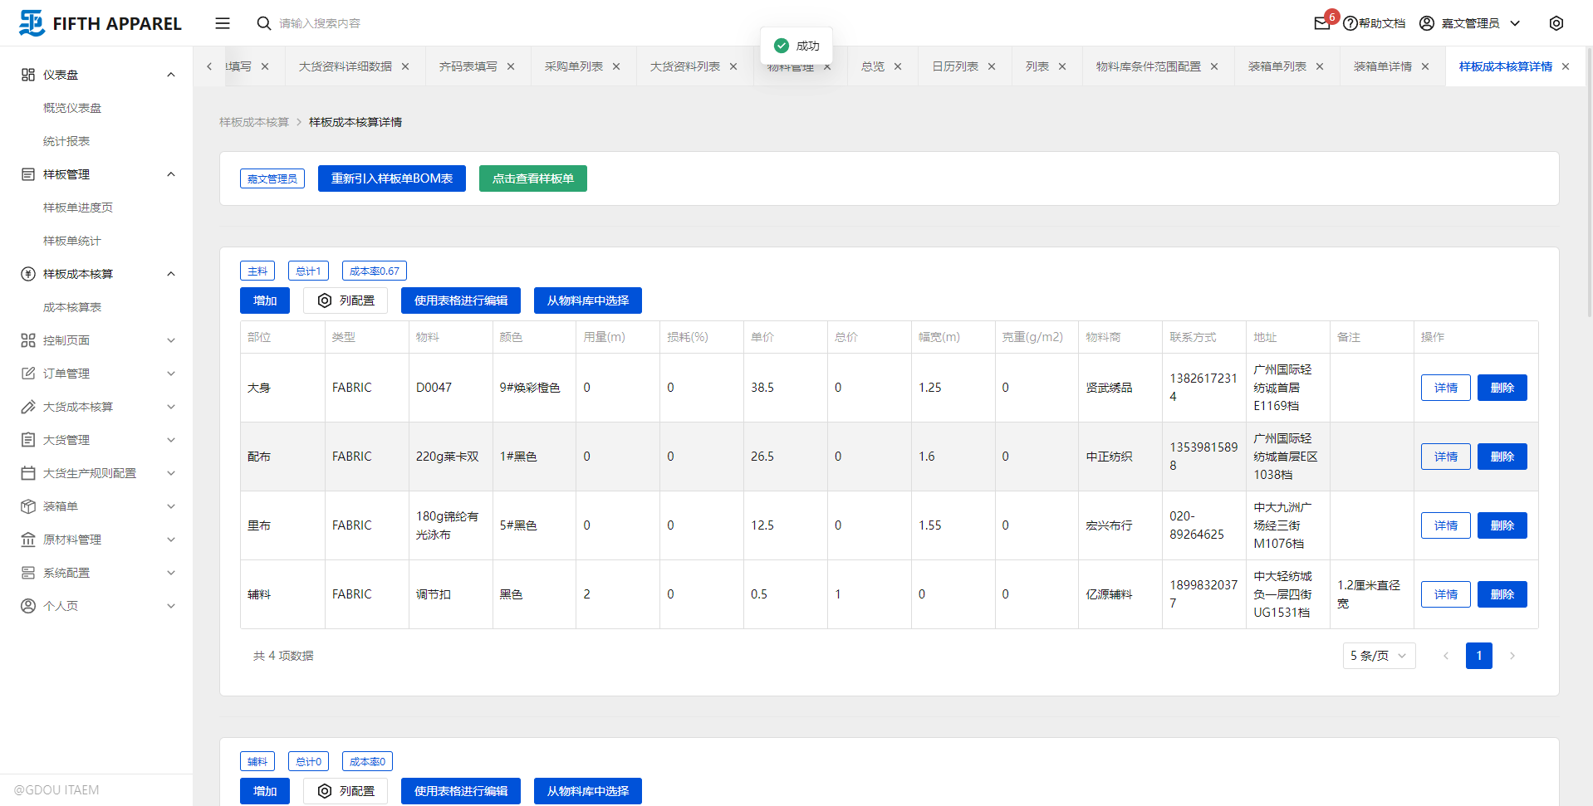Image resolution: width=1593 pixels, height=806 pixels.
Task: Open the 帮助文档 help link
Action: [x=1375, y=23]
